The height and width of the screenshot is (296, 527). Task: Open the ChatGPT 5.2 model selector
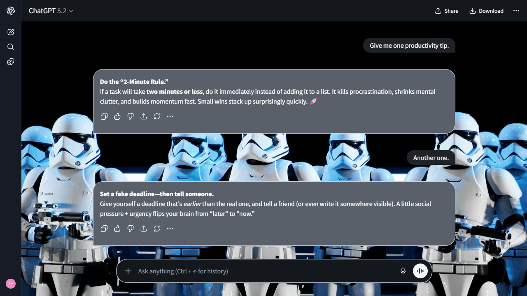[x=51, y=11]
